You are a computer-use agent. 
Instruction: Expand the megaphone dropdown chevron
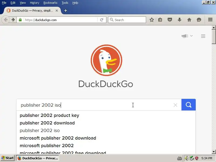point(191,36)
